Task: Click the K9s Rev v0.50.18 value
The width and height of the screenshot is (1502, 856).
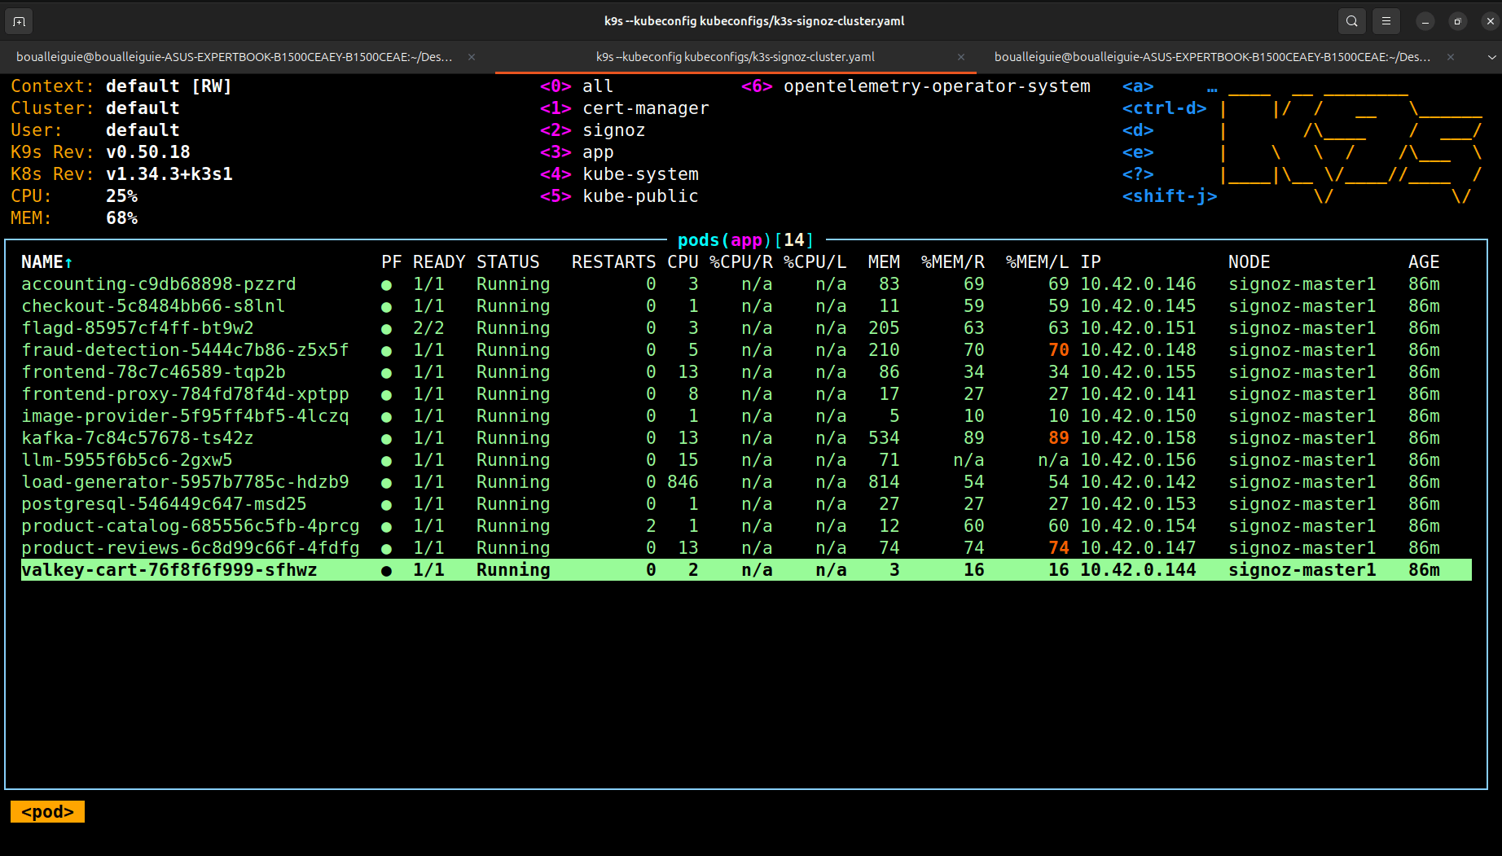Action: pyautogui.click(x=148, y=152)
